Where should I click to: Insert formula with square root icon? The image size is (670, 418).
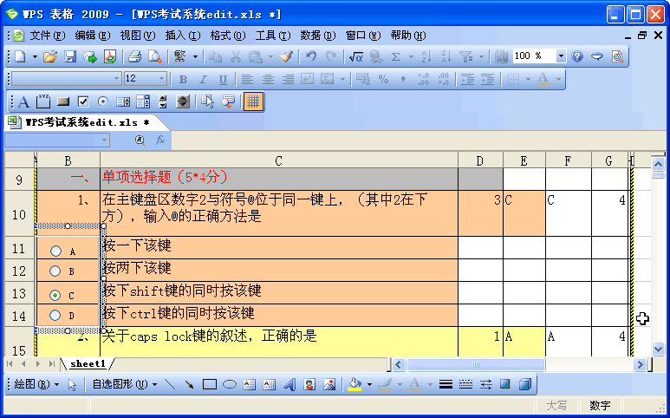coord(355,56)
